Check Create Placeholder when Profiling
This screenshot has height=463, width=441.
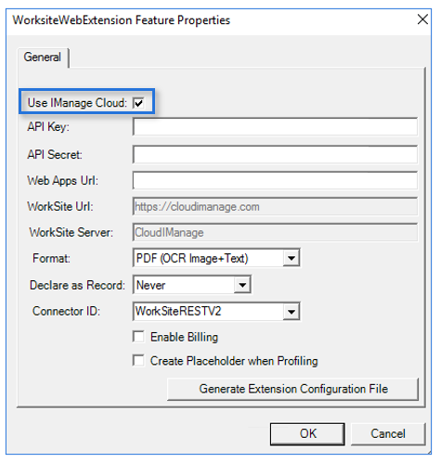coord(138,360)
